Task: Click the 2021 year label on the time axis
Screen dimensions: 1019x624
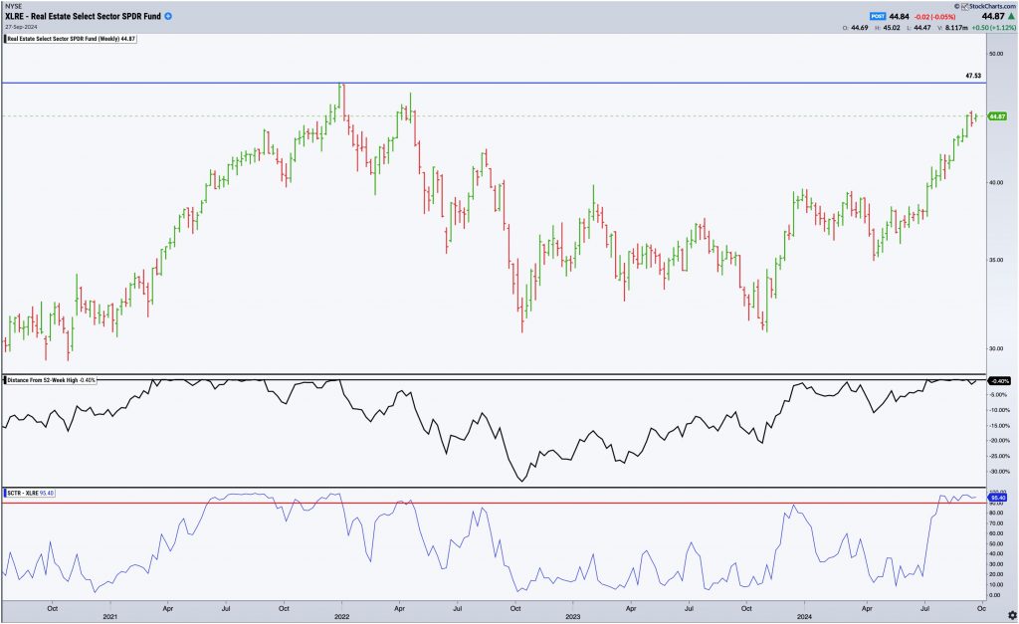Action: coord(110,616)
